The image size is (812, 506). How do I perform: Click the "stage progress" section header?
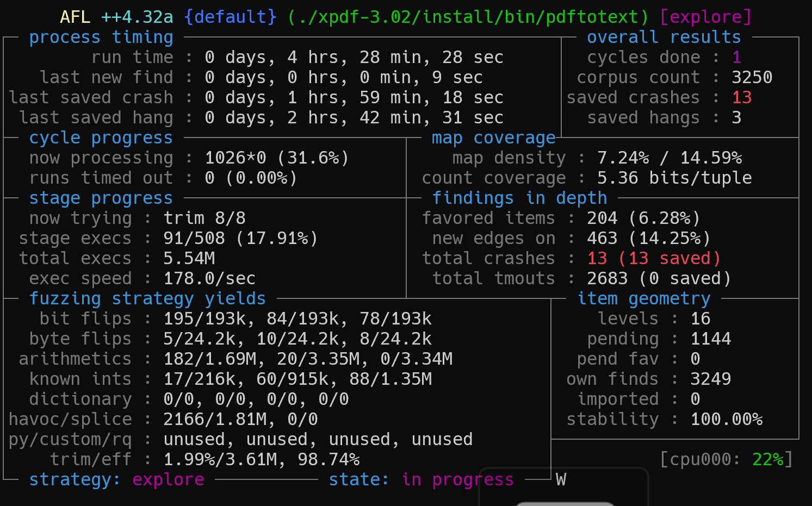(101, 198)
